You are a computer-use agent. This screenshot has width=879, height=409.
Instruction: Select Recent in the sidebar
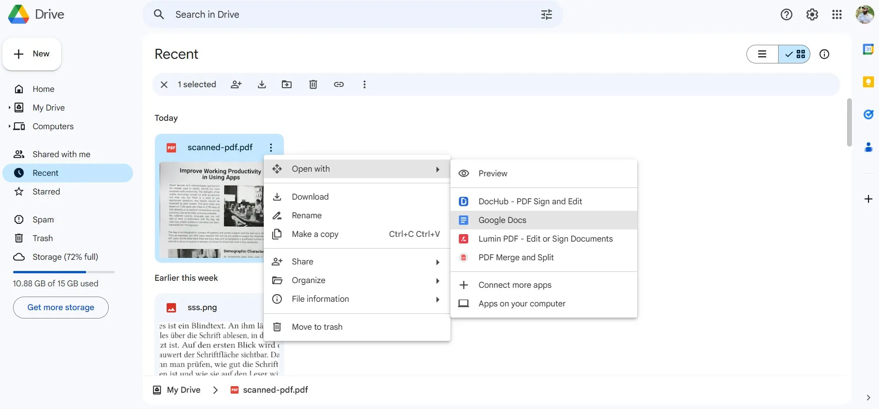(x=68, y=173)
